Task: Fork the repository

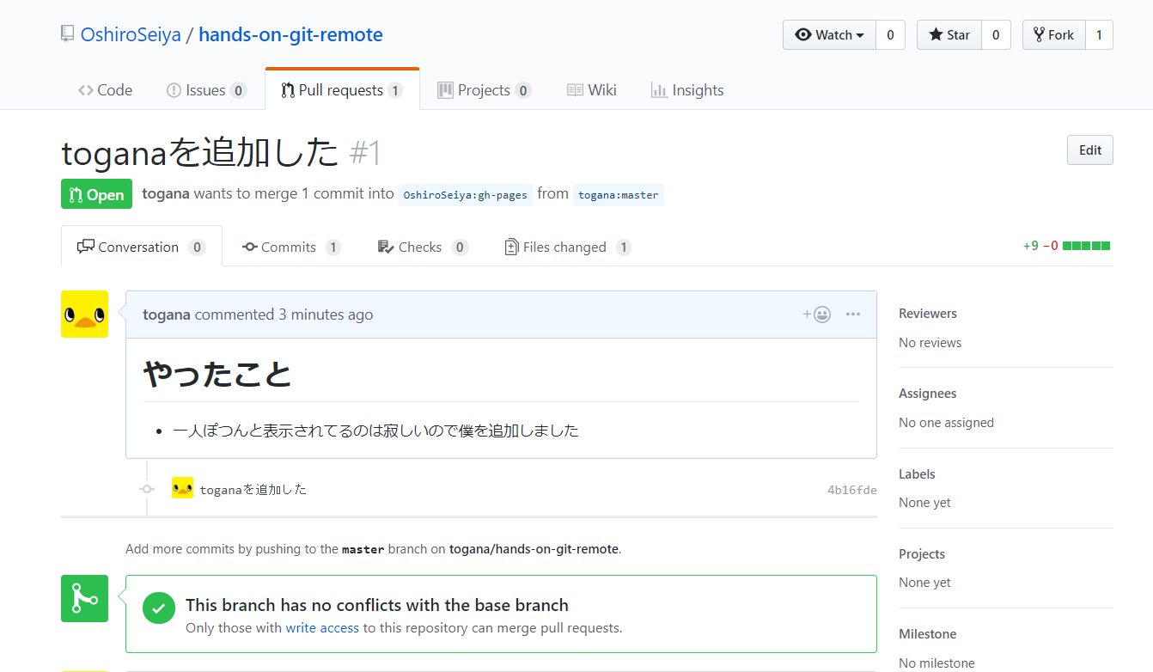Action: coord(1053,35)
